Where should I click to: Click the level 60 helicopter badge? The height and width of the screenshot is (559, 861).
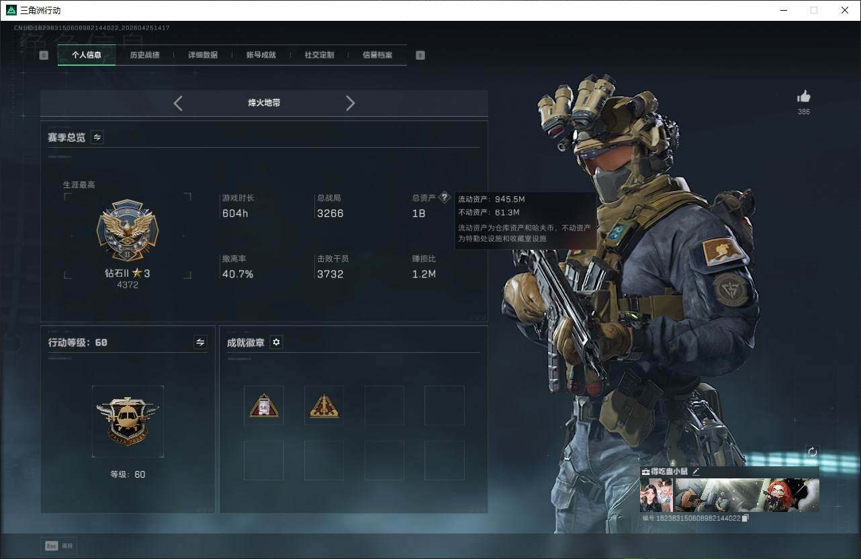click(x=128, y=421)
